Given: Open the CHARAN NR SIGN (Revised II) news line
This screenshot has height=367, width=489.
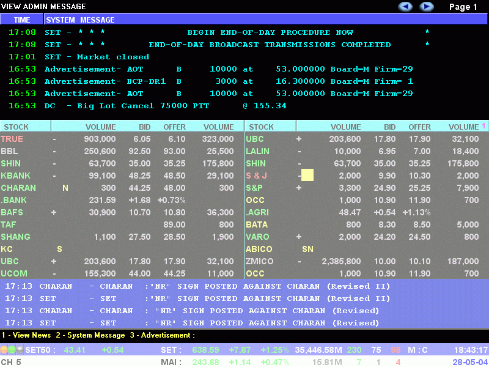Looking at the screenshot, I should pos(197,286).
